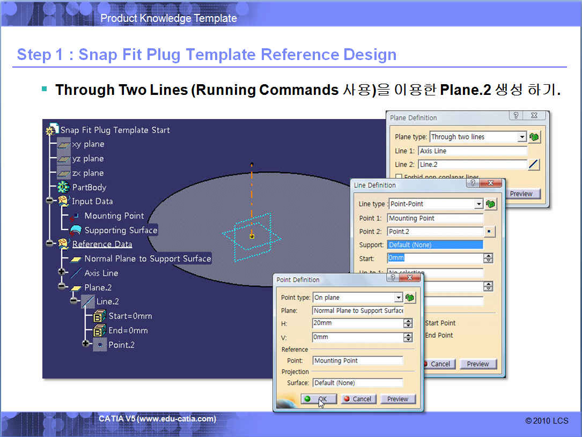Viewport: 582px width, 437px height.
Task: Expand the Axis Line tree node
Action: pos(62,273)
